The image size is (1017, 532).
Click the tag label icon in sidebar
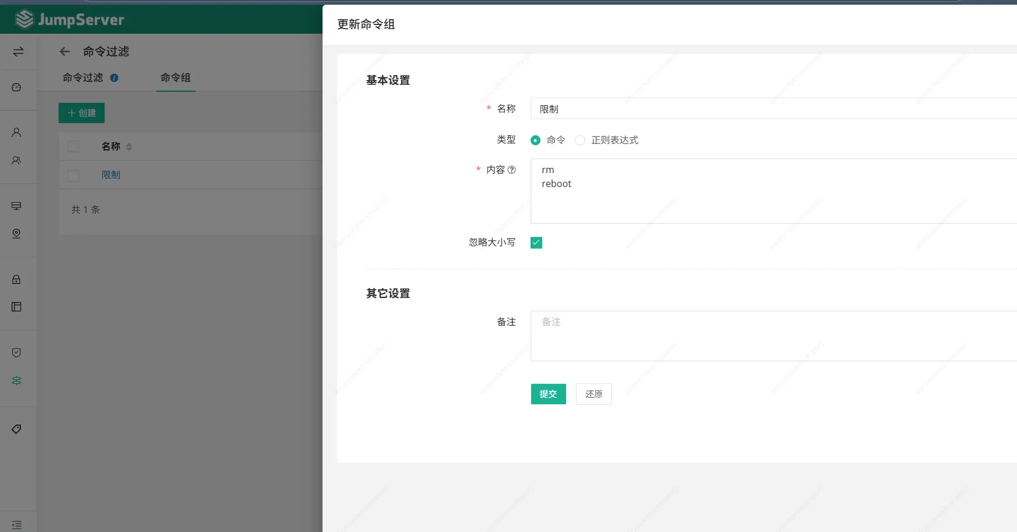pos(16,429)
